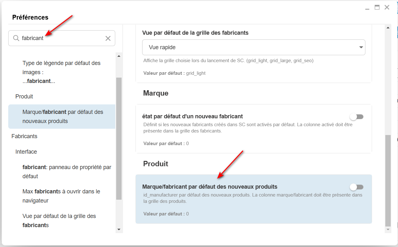Click the settings panel scroll-down arrow
The height and width of the screenshot is (247, 398).
389,230
